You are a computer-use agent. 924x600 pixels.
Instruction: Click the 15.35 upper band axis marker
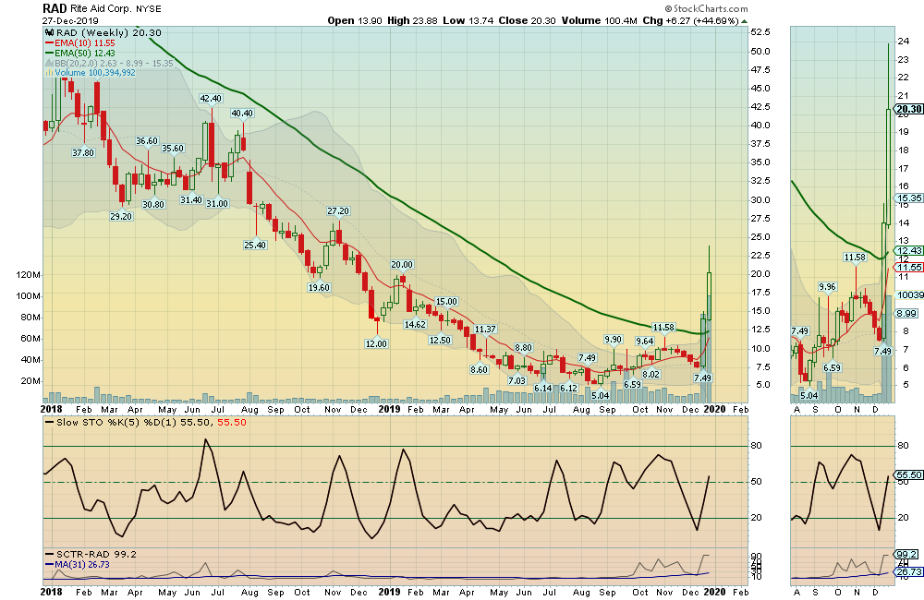click(910, 198)
